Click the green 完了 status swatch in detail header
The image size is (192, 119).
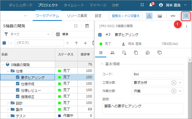click(101, 44)
